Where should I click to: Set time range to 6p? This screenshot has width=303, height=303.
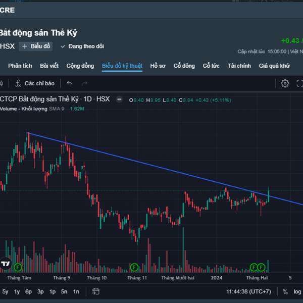[28, 291]
